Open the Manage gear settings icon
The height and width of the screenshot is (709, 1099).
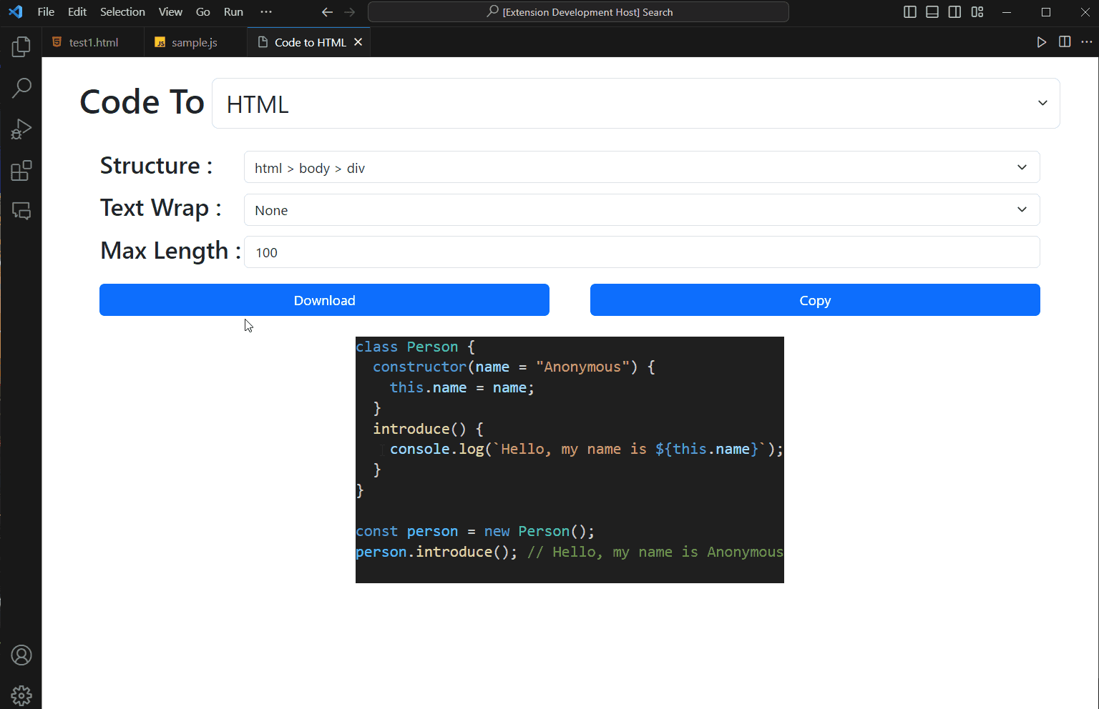tap(21, 695)
